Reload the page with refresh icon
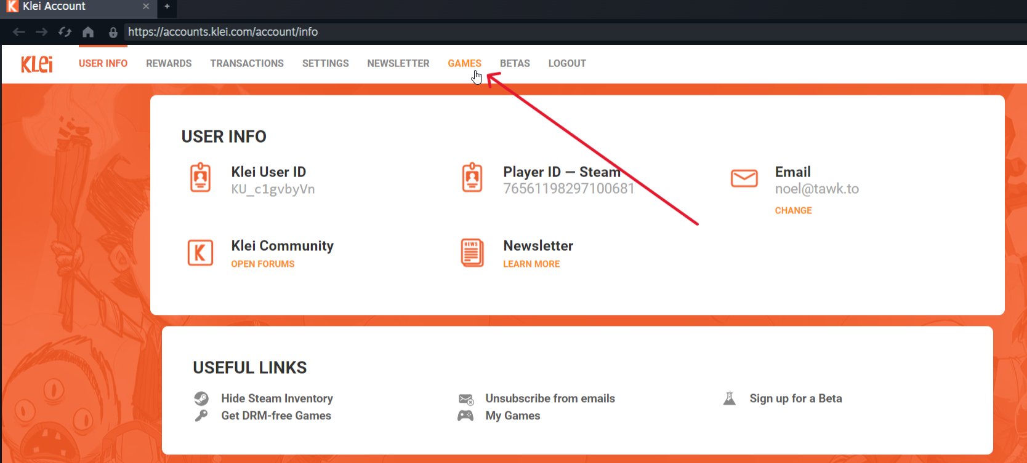 [65, 32]
